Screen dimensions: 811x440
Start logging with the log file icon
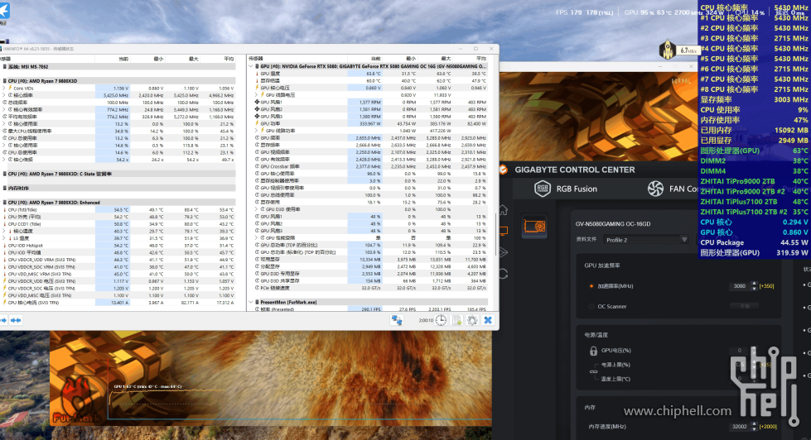pos(456,320)
